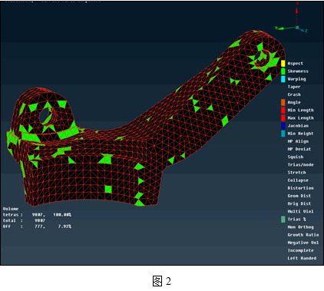
Task: Select the Growth Ratio criterion
Action: [303, 235]
